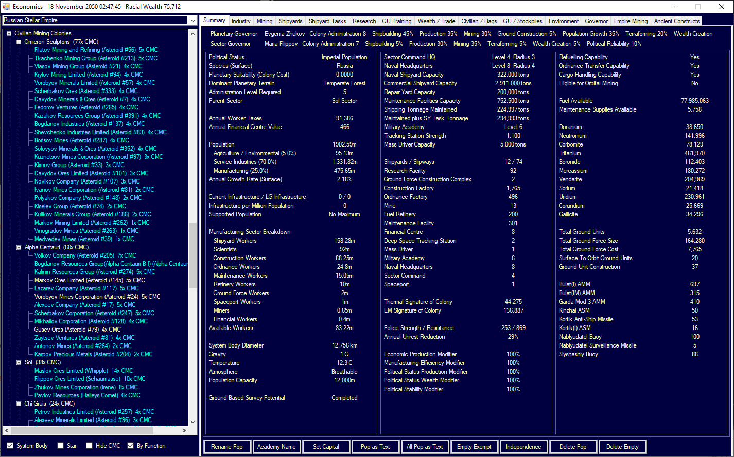Screen dimensions: 734x457
Task: Click the Fuel Available value 77,985,063
Action: pyautogui.click(x=694, y=101)
